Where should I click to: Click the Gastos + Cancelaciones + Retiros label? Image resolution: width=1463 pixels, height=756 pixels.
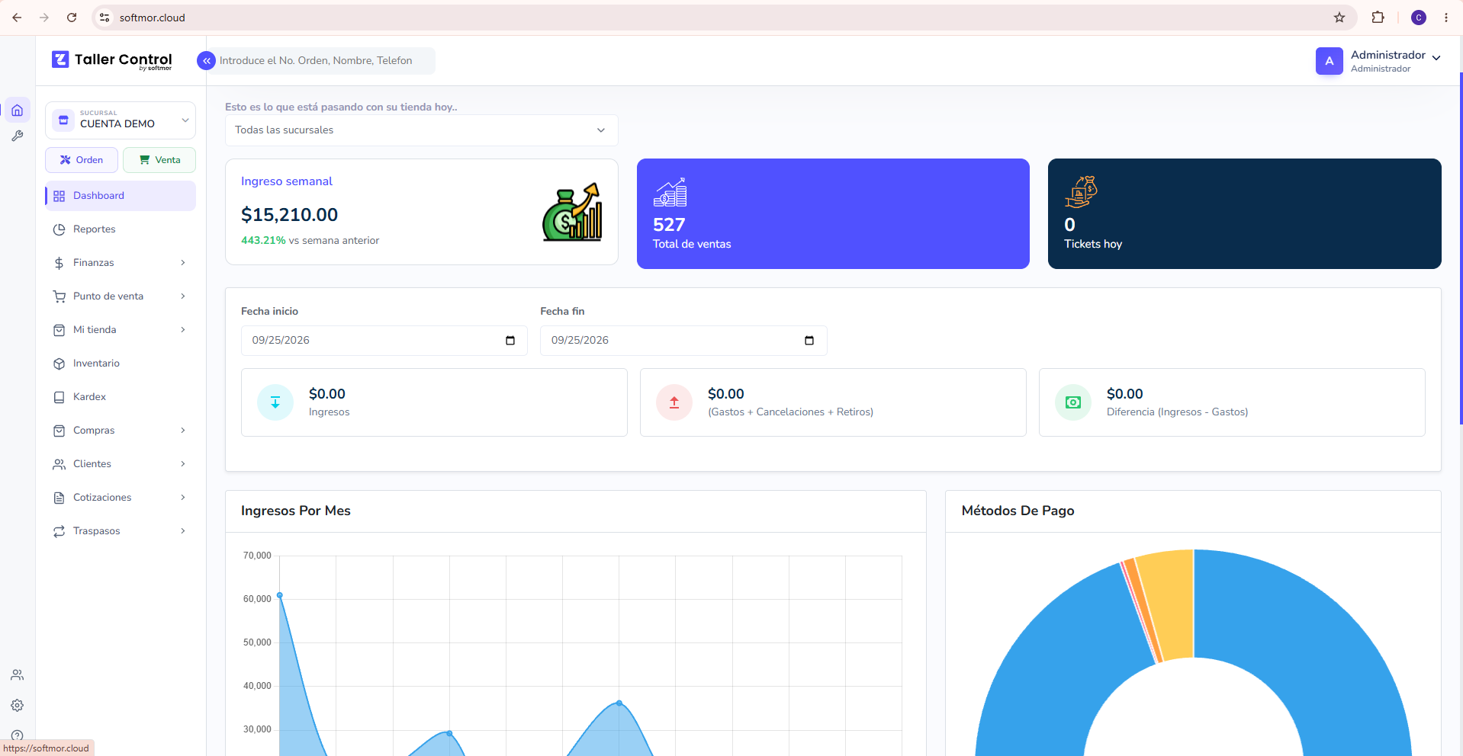790,412
